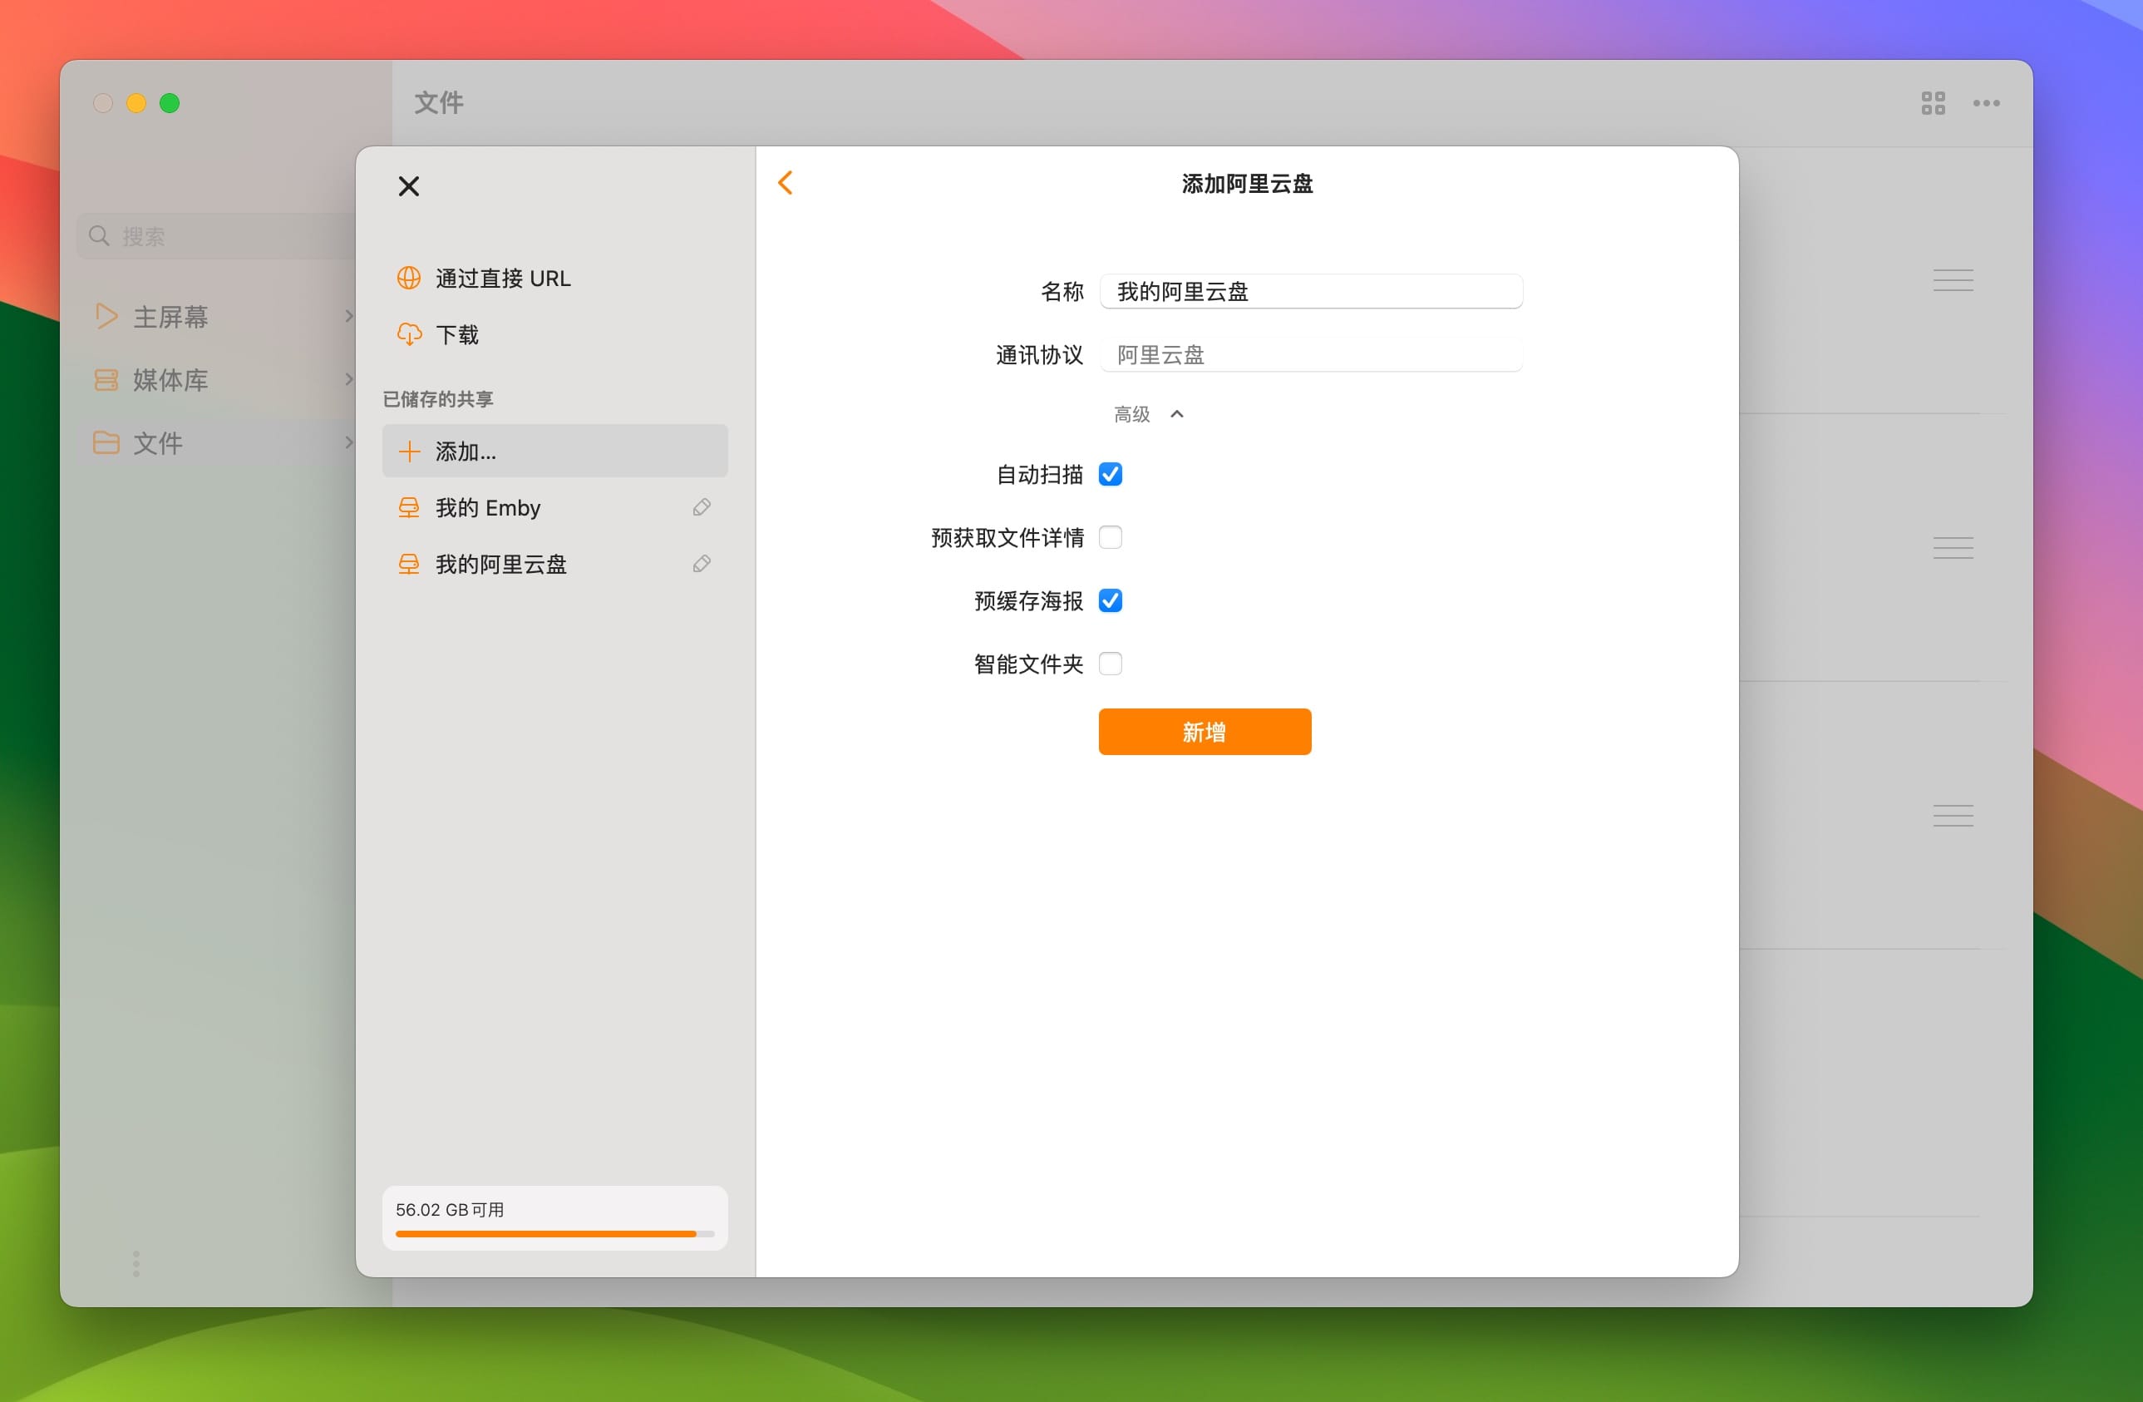This screenshot has height=1402, width=2143.
Task: Click the green zoom window button
Action: 170,104
